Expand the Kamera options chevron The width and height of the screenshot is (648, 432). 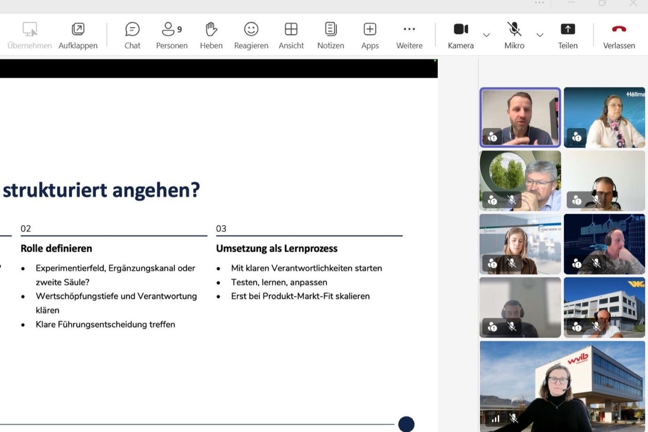coord(486,35)
